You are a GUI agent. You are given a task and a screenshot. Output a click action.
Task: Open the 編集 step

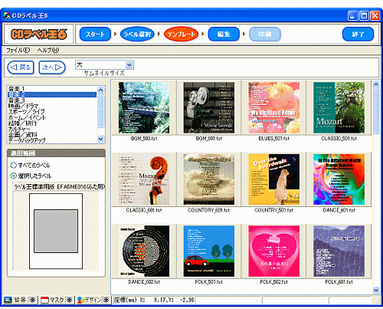point(224,34)
